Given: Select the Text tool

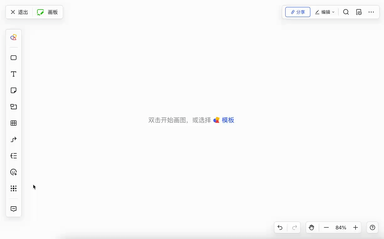Looking at the screenshot, I should click(x=13, y=74).
